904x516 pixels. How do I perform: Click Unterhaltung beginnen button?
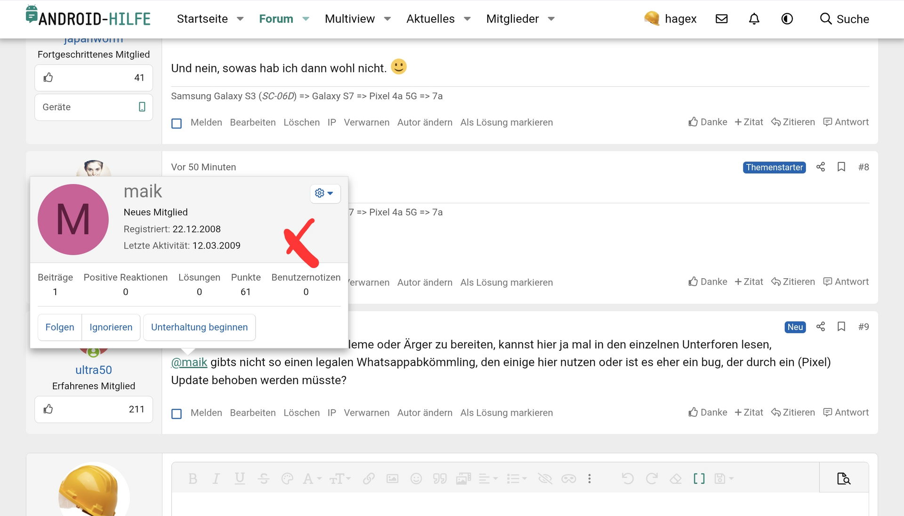(199, 327)
